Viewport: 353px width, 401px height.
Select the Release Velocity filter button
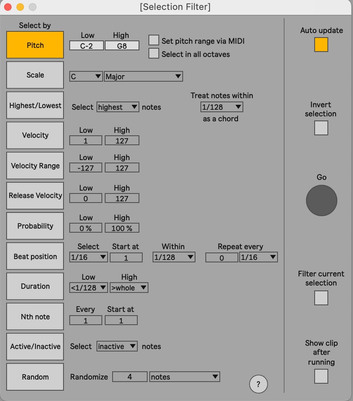pos(35,196)
